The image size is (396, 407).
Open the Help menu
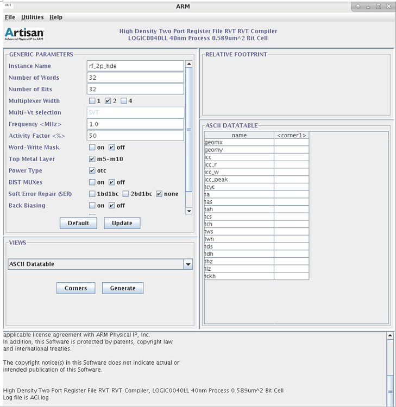(55, 17)
